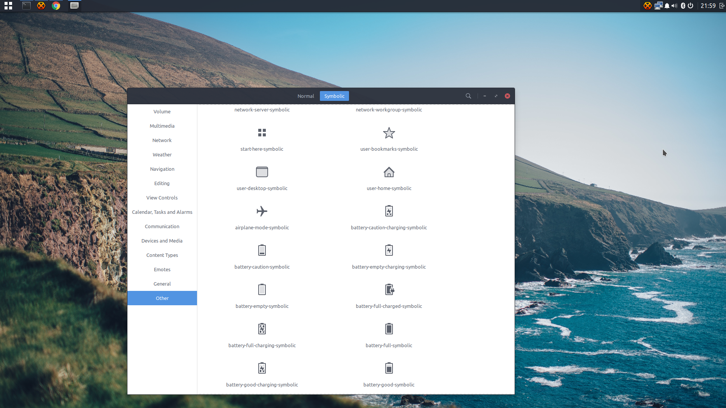This screenshot has width=726, height=408.
Task: Select the Other category
Action: (162, 298)
